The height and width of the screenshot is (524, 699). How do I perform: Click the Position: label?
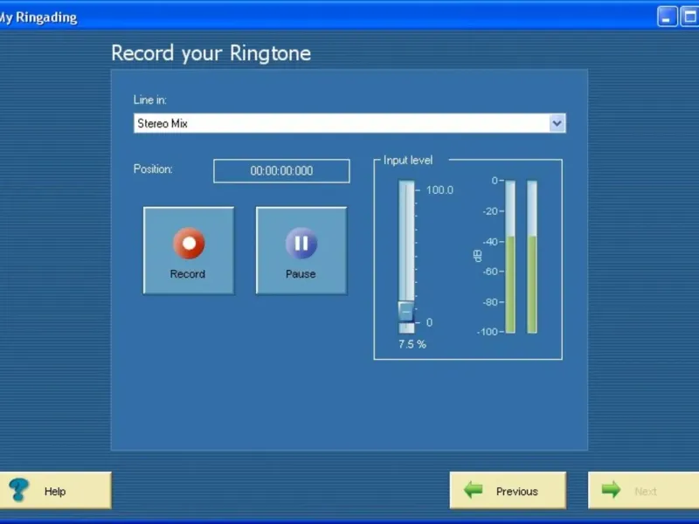click(153, 169)
